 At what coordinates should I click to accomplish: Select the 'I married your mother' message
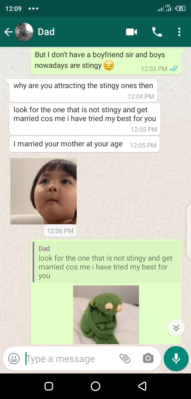click(84, 144)
